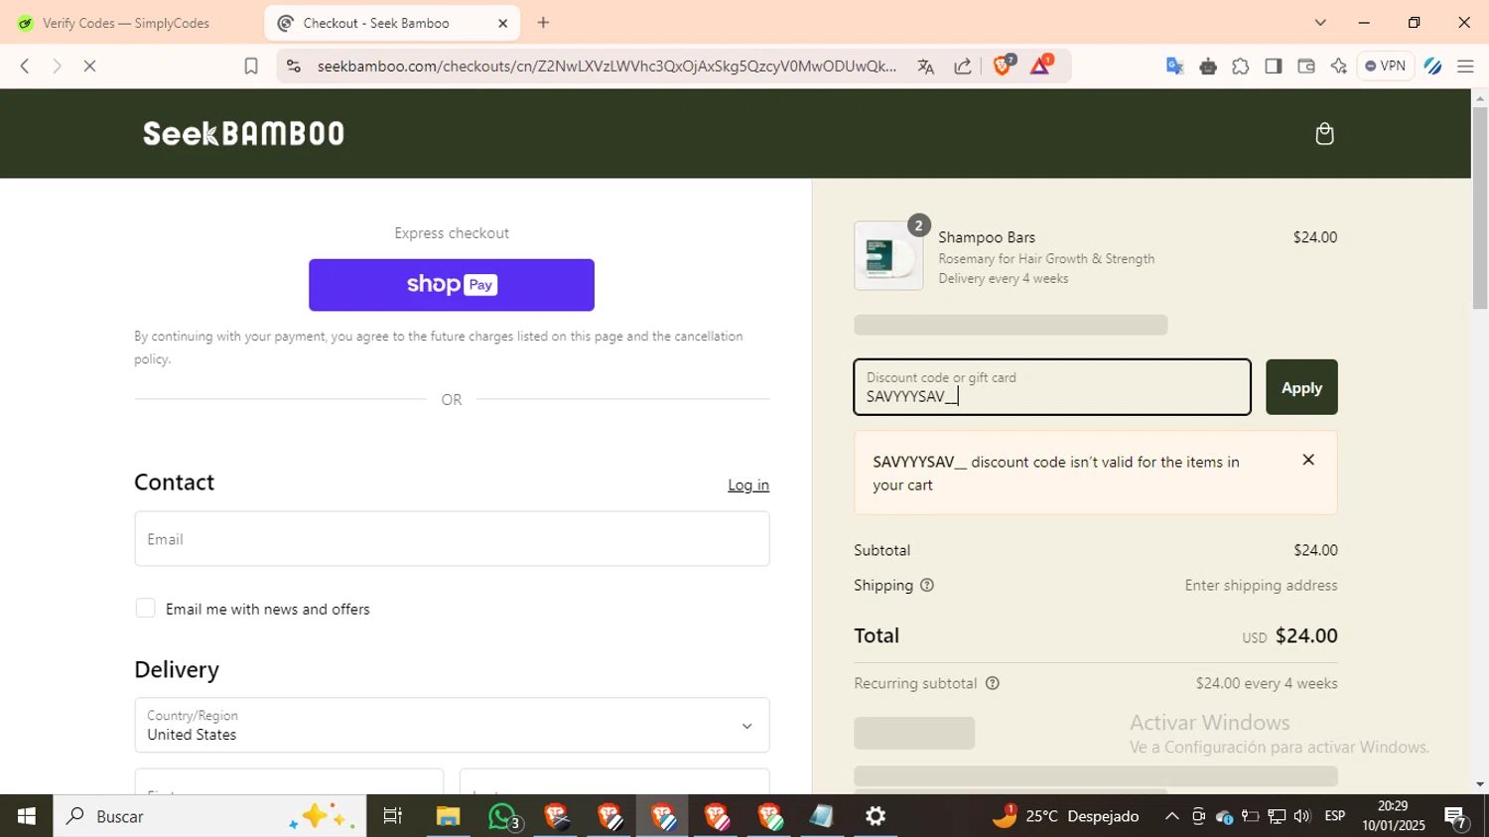Apply the discount code

click(1301, 387)
